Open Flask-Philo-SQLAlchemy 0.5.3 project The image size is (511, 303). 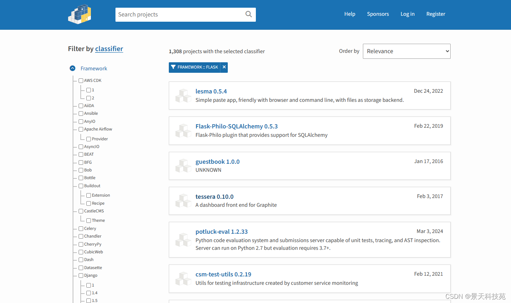(237, 126)
